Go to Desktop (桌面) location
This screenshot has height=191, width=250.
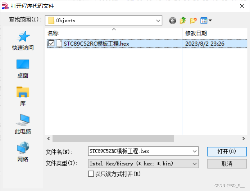tap(23, 69)
